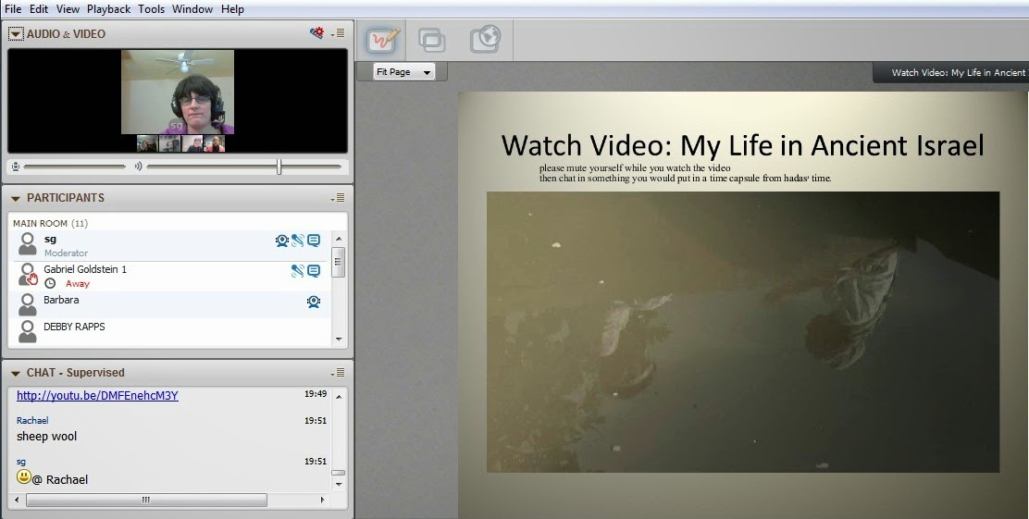The height and width of the screenshot is (519, 1029).
Task: Open the Audio & Video options menu
Action: click(338, 33)
